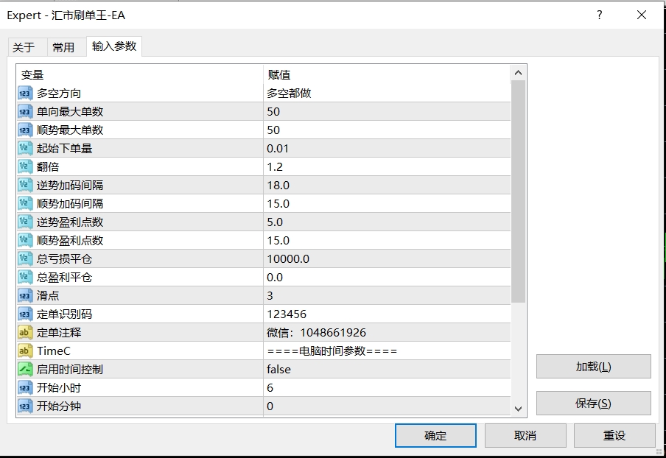666x458 pixels.
Task: Switch to the 关于 tab
Action: tap(24, 47)
